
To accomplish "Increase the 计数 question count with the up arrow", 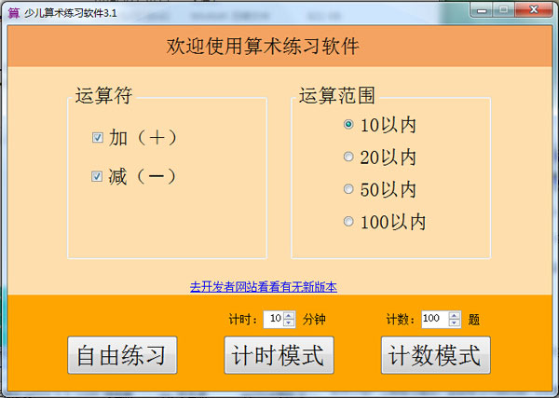I will coord(455,315).
